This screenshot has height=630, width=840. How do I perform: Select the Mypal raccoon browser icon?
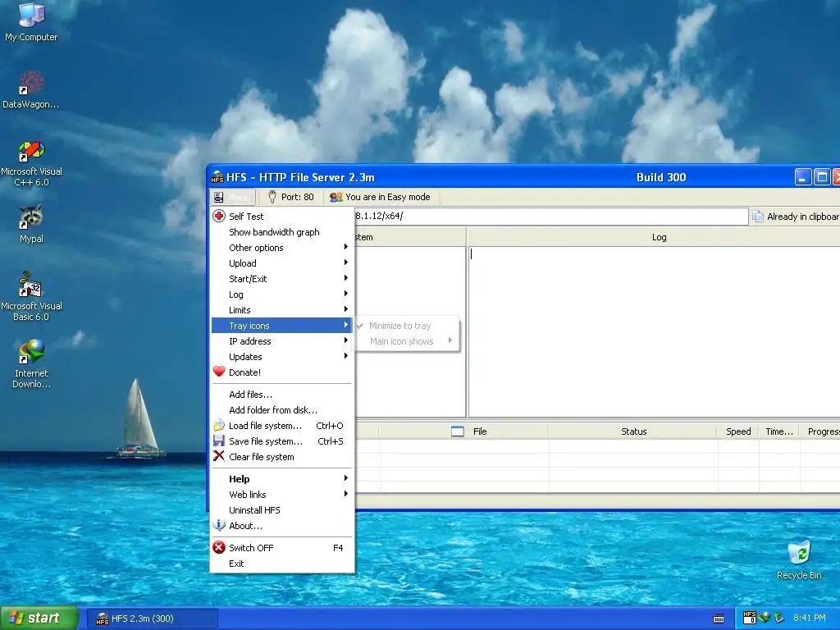click(x=31, y=224)
